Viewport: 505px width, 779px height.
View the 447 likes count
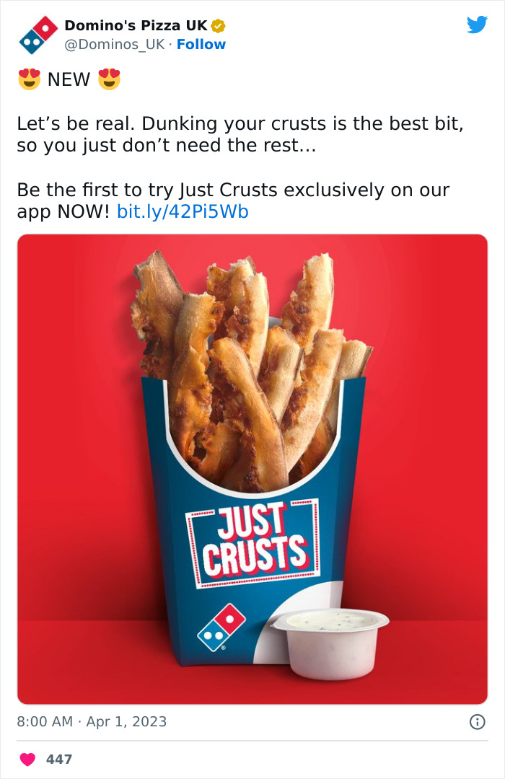click(59, 759)
